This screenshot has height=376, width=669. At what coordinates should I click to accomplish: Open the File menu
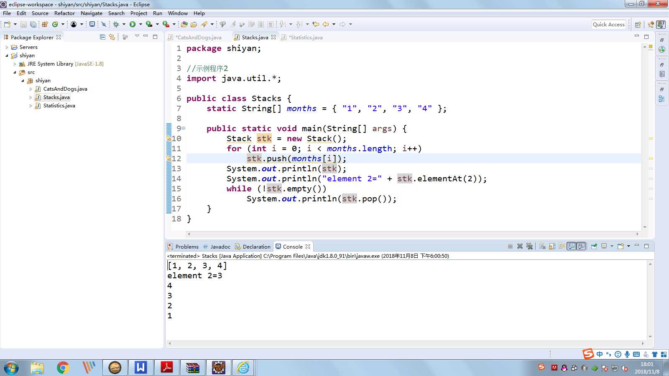(x=7, y=13)
